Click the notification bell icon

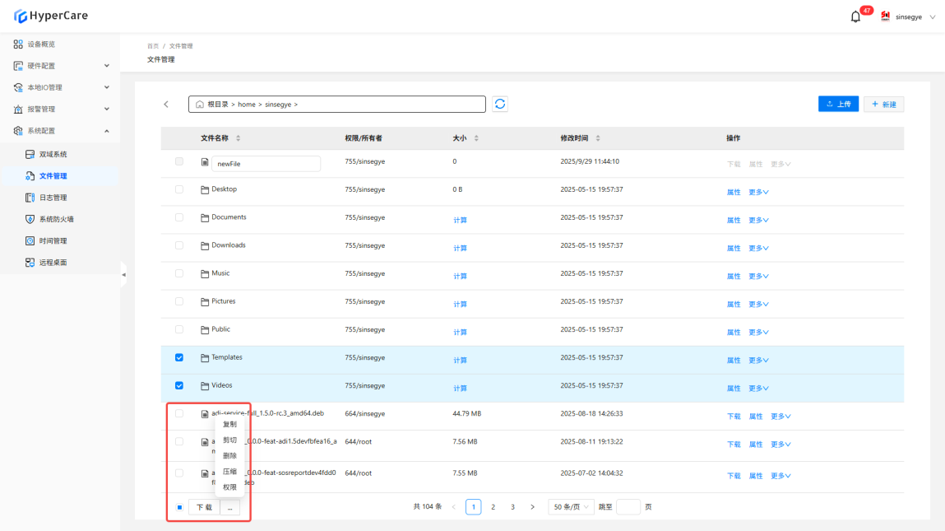(x=855, y=16)
